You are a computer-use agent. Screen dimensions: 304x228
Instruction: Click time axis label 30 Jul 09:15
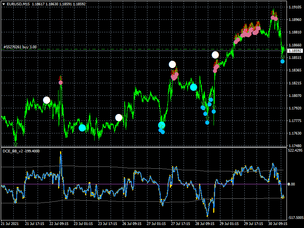click(x=278, y=223)
